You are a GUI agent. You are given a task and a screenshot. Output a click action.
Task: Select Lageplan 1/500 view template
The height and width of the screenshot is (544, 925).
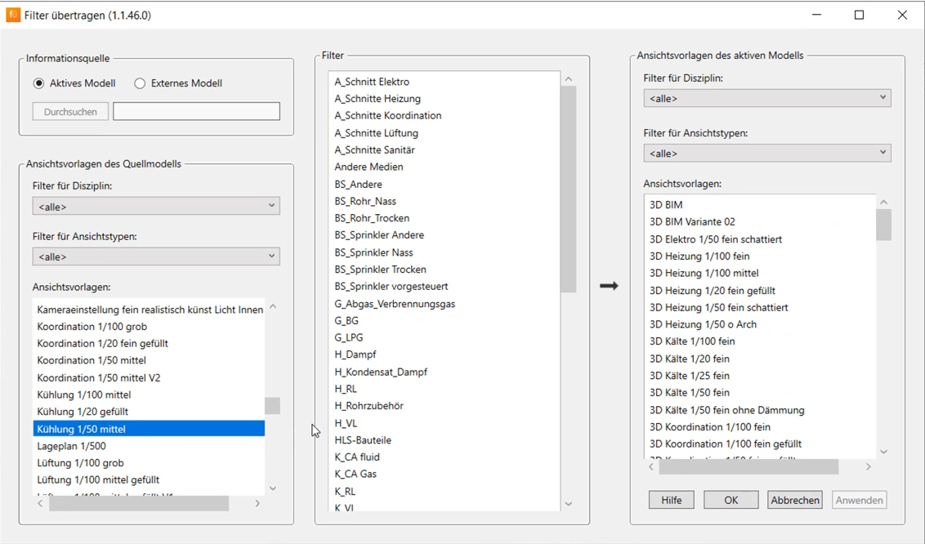click(x=71, y=446)
